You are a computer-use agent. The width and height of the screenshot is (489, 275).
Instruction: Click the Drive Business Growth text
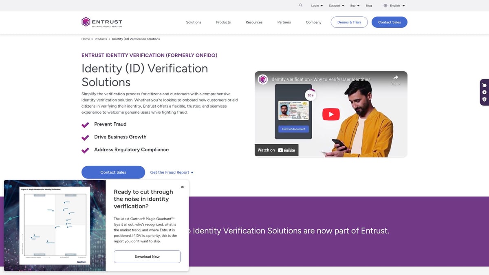(x=120, y=137)
